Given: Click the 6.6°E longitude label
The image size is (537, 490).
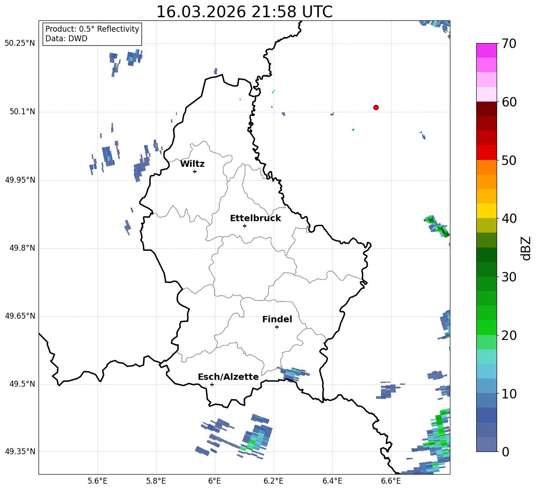Looking at the screenshot, I should pyautogui.click(x=391, y=481).
